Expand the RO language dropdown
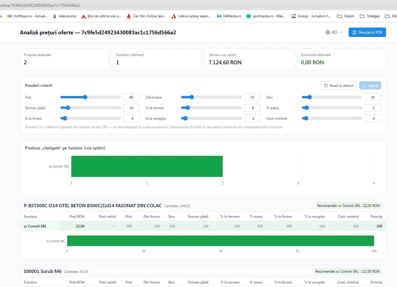This screenshot has width=397, height=287. 334,32
